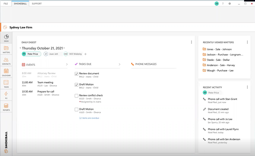
Task: Click phone icon for Jo Lee call
Action: click(205, 119)
